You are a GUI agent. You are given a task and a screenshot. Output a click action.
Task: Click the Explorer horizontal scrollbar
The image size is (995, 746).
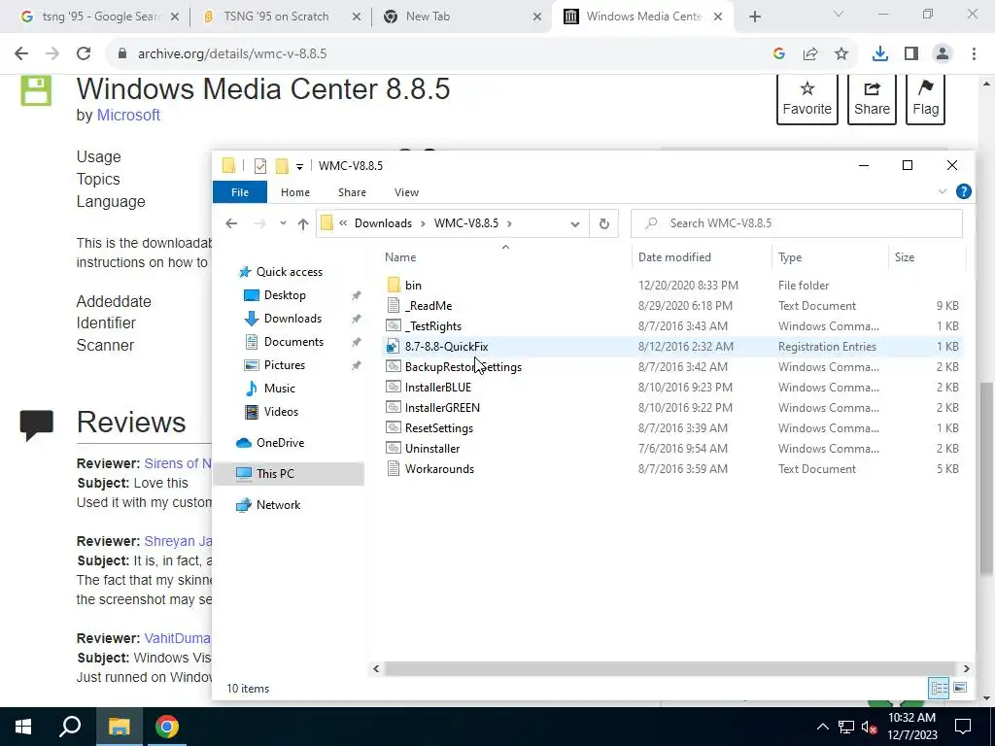669,668
